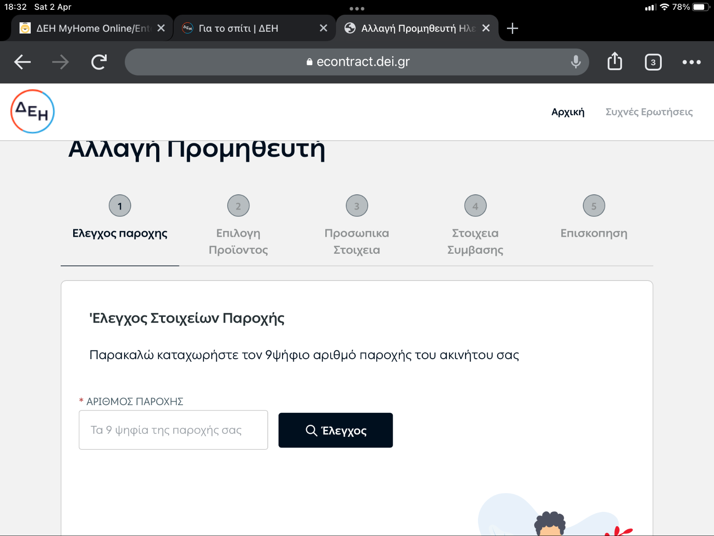
Task: Close the ΔΕΗ MyHome Online tab
Action: tap(161, 28)
